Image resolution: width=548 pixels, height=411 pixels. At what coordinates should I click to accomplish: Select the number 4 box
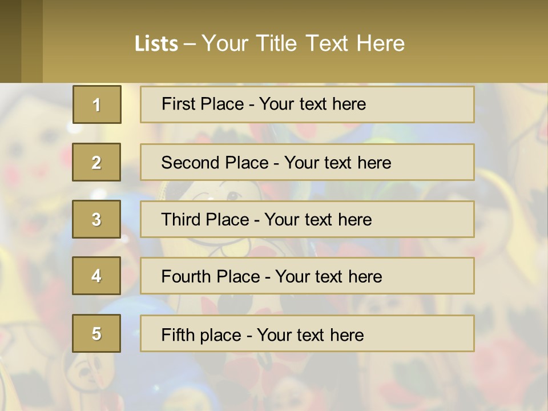96,276
